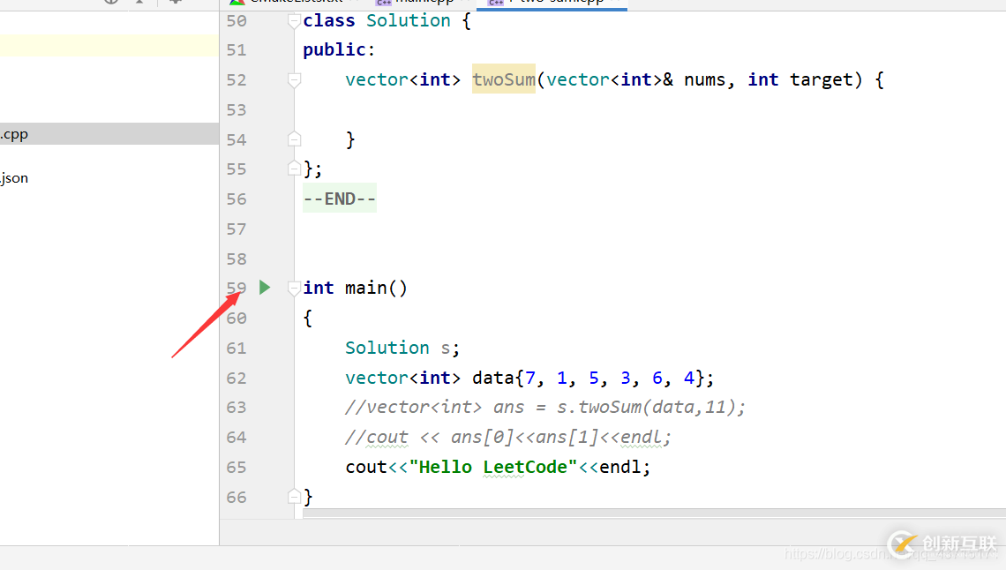Toggle the fold end marker on line 54
The height and width of the screenshot is (570, 1006).
(294, 139)
